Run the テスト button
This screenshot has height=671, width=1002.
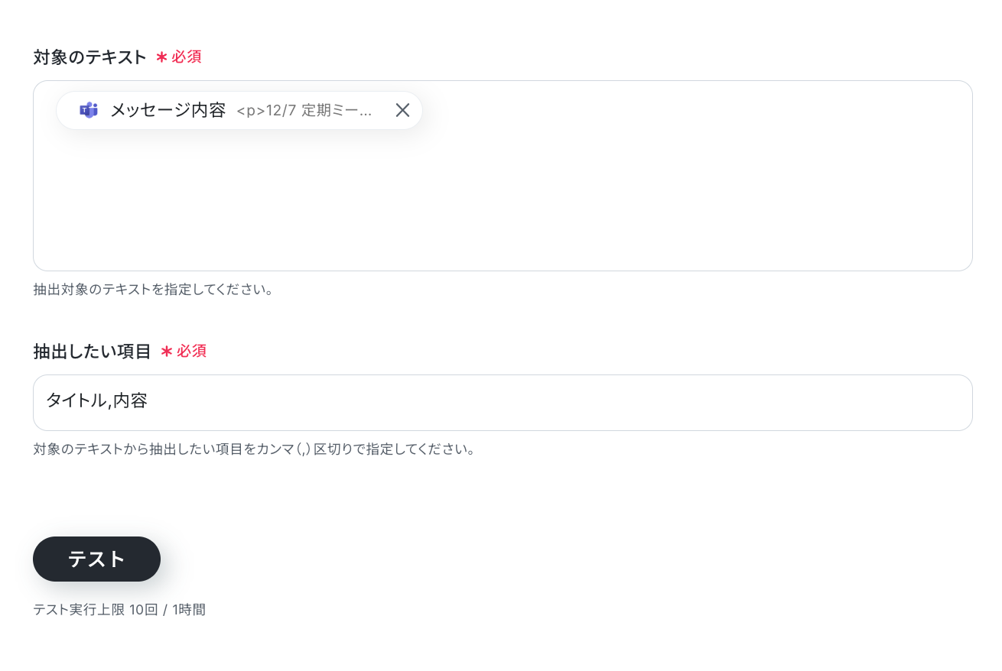click(96, 559)
